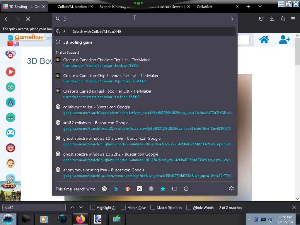Open collabvm tier list Google suggestion

coord(145,110)
